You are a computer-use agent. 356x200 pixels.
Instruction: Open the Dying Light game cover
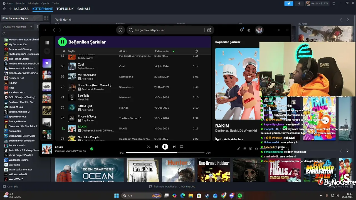coord(142,170)
